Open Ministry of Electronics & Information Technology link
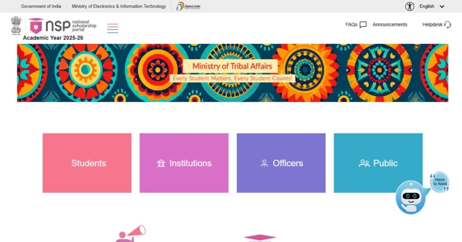 pyautogui.click(x=119, y=6)
